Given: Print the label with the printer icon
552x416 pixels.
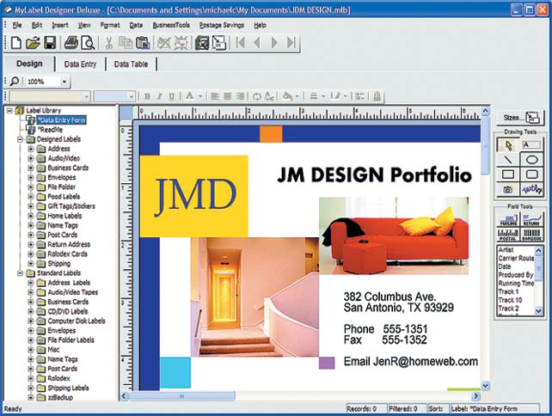Looking at the screenshot, I should [x=71, y=42].
